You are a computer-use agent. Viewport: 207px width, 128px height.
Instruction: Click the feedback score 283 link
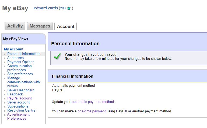63,8
